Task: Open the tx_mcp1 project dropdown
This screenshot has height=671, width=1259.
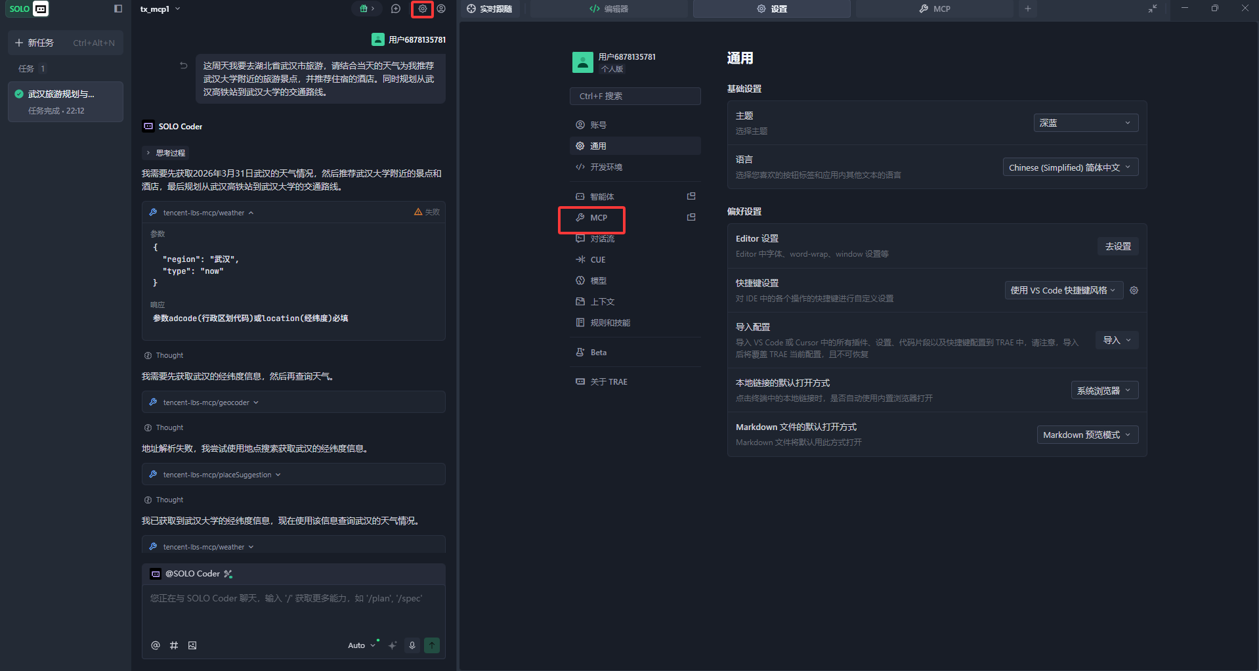Action: pos(160,9)
